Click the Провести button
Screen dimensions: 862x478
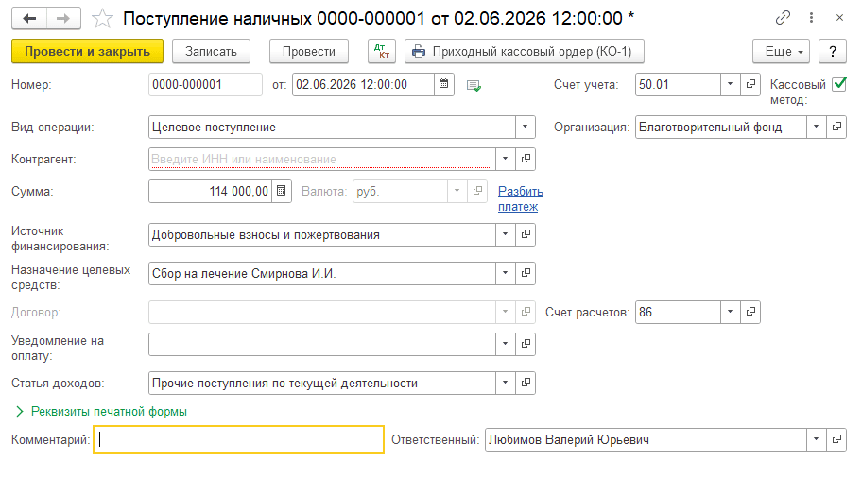pos(309,52)
